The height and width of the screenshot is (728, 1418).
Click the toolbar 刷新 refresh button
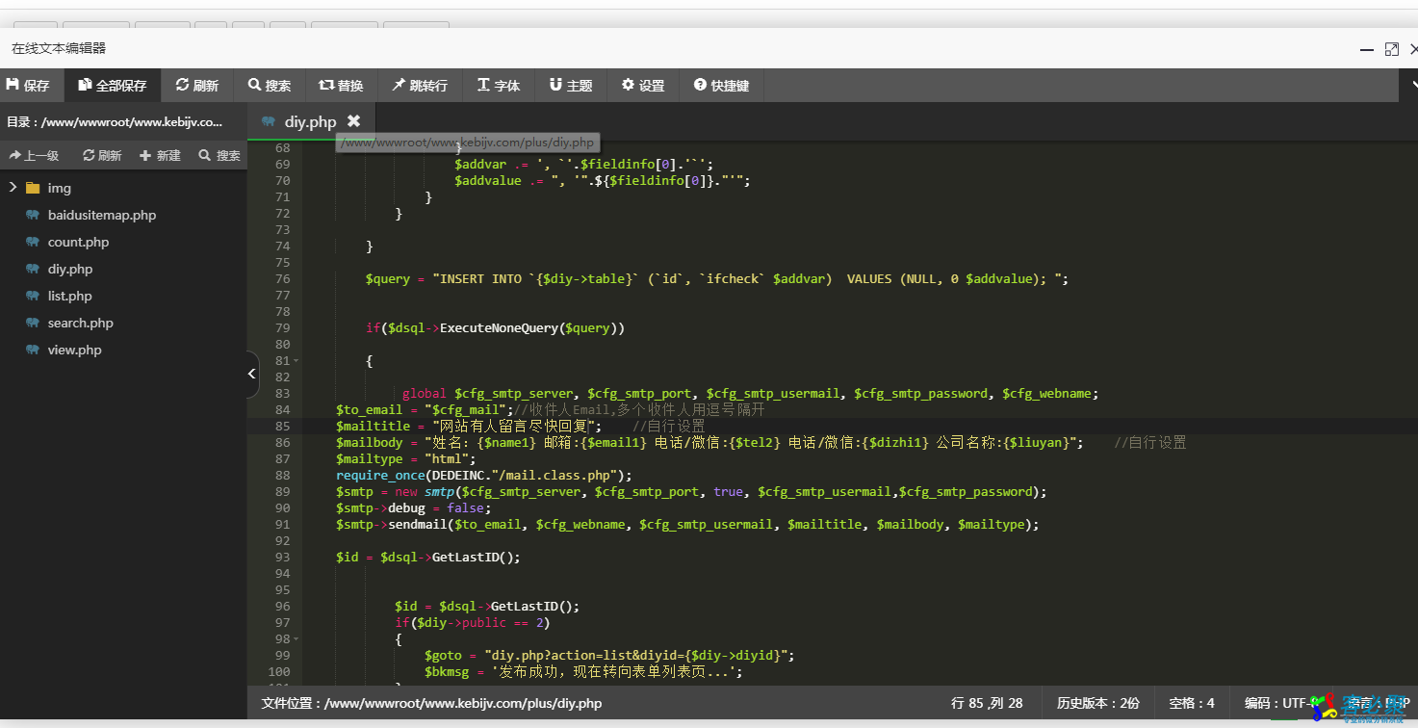pos(197,86)
